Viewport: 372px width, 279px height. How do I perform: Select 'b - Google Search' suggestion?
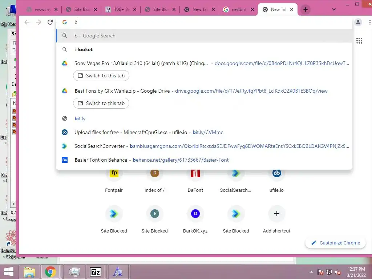204,36
